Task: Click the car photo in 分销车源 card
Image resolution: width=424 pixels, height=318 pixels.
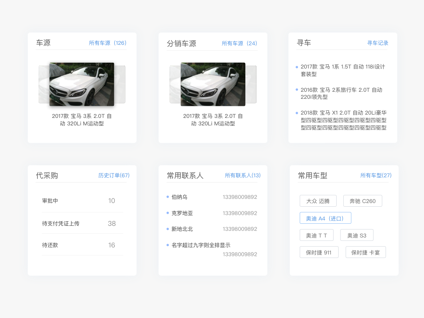Action: tap(213, 84)
